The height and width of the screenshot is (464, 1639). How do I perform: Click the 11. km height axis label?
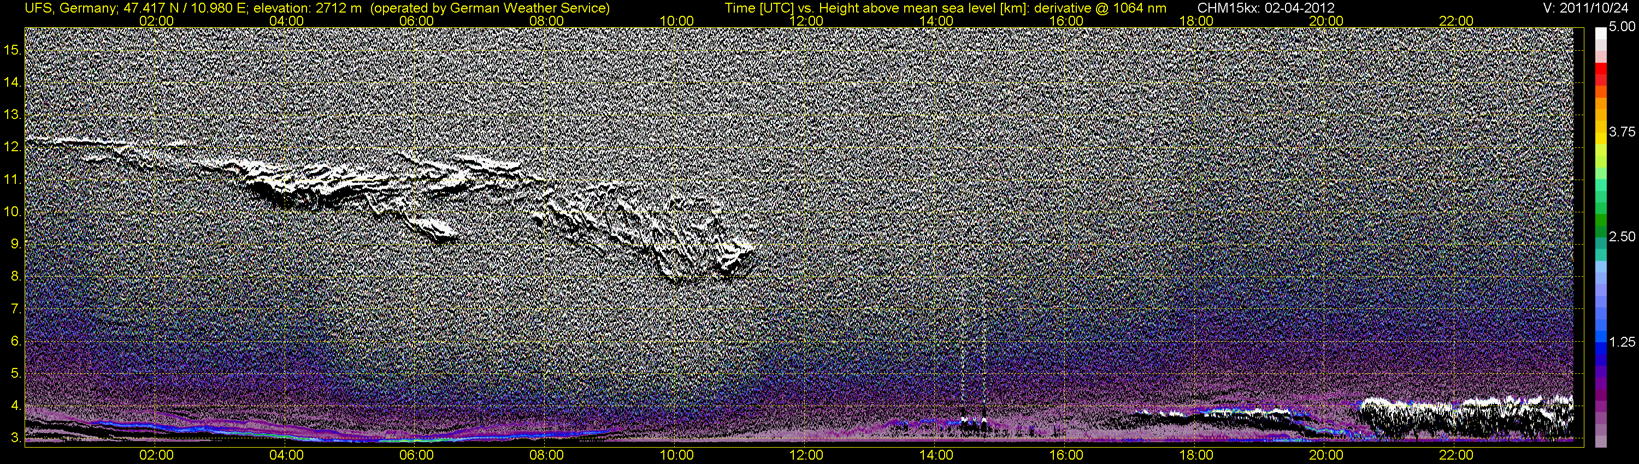pos(13,179)
